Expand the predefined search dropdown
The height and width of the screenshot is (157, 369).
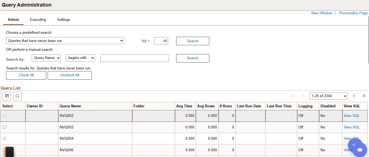(x=65, y=41)
